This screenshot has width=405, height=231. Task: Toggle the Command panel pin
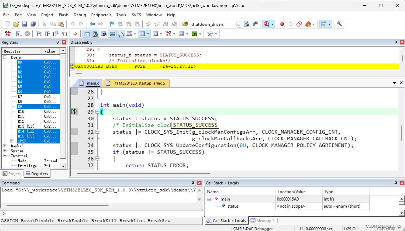coord(193,183)
